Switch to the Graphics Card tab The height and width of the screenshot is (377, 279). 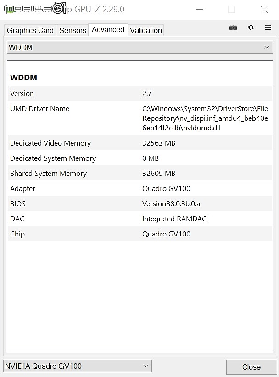[x=30, y=30]
